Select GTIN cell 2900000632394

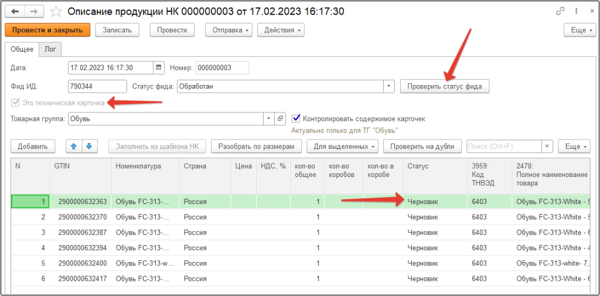tap(80, 248)
